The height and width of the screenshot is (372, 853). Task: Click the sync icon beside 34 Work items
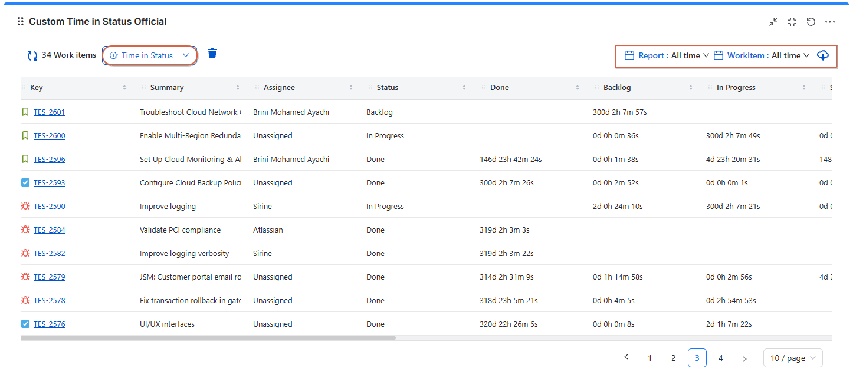pos(32,56)
